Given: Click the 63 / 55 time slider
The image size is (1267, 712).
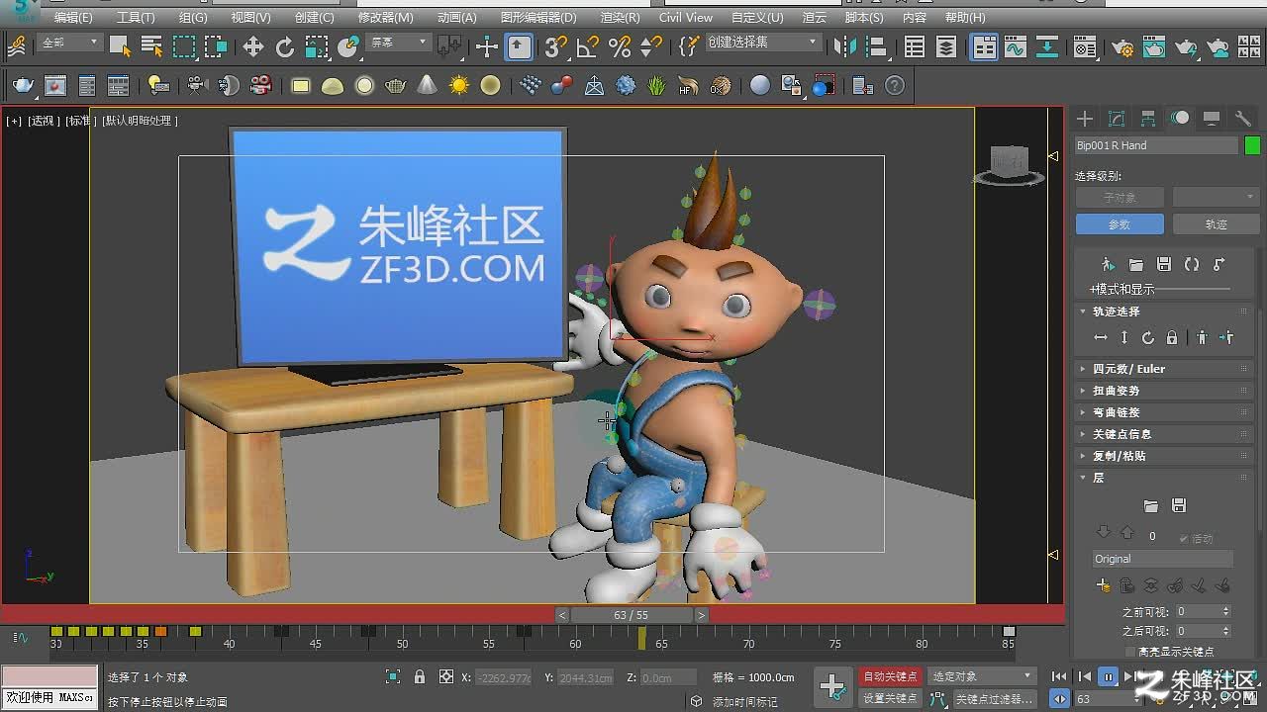Looking at the screenshot, I should click(x=631, y=615).
